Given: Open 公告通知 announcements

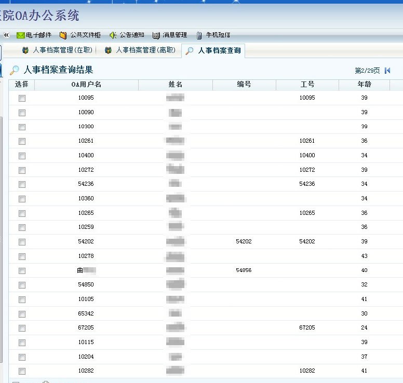Looking at the screenshot, I should click(x=127, y=35).
